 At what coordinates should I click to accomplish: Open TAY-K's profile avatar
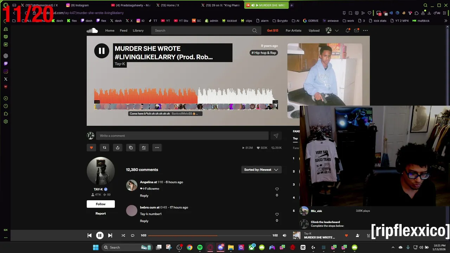[101, 171]
